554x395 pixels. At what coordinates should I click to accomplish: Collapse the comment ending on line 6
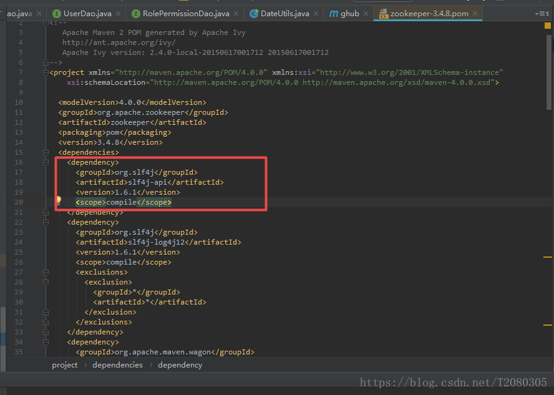pyautogui.click(x=46, y=62)
